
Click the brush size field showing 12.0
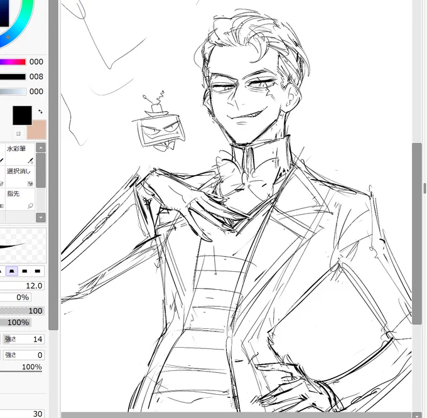click(22, 286)
